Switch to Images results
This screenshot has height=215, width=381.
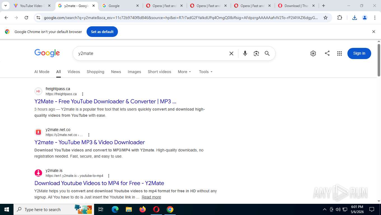tap(134, 72)
